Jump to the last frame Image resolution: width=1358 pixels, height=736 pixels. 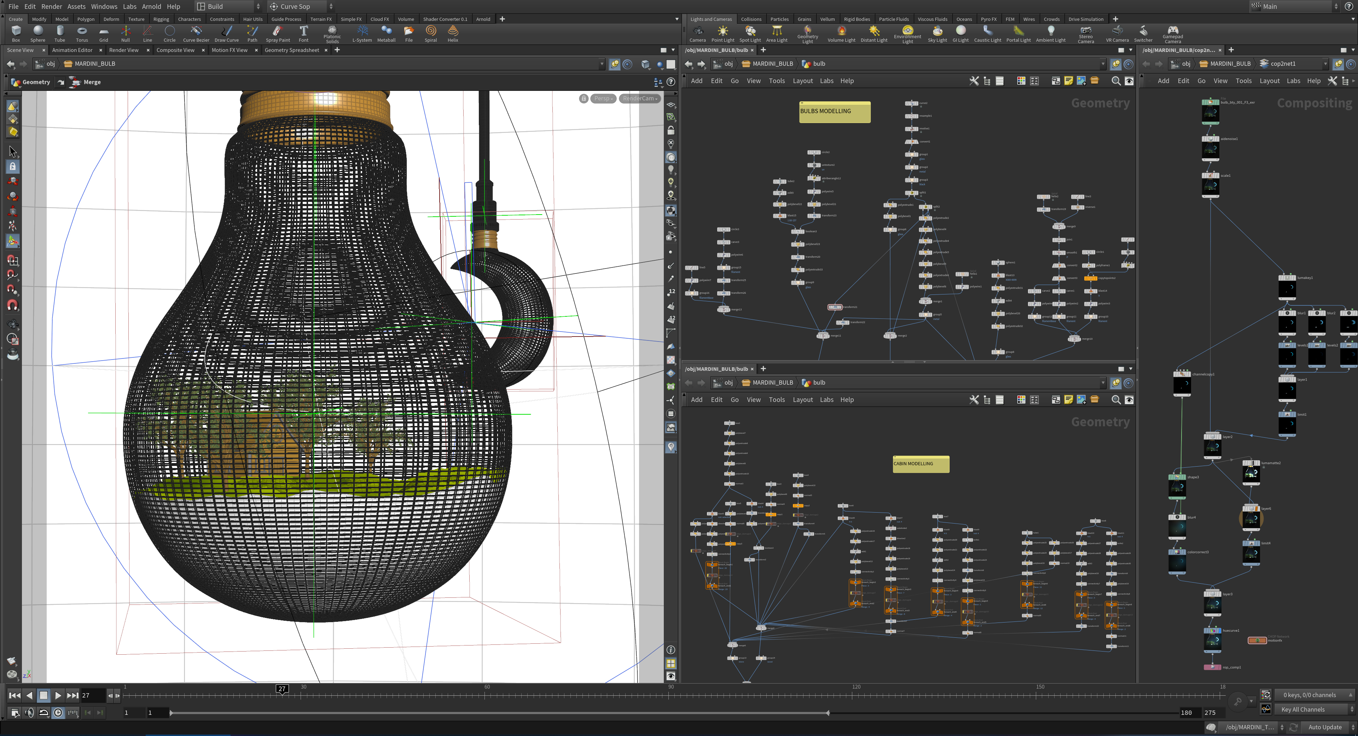tap(73, 695)
